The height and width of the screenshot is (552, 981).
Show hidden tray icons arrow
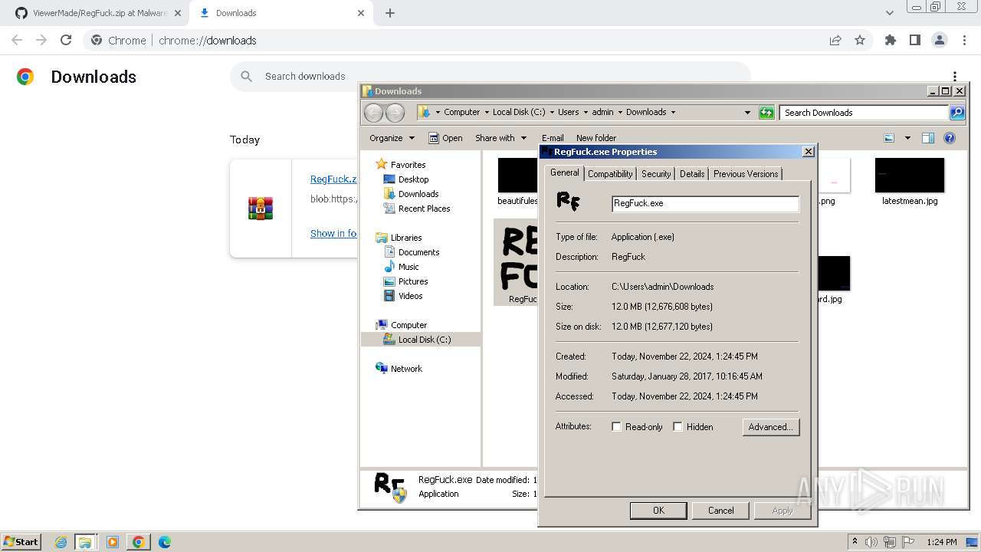point(855,542)
